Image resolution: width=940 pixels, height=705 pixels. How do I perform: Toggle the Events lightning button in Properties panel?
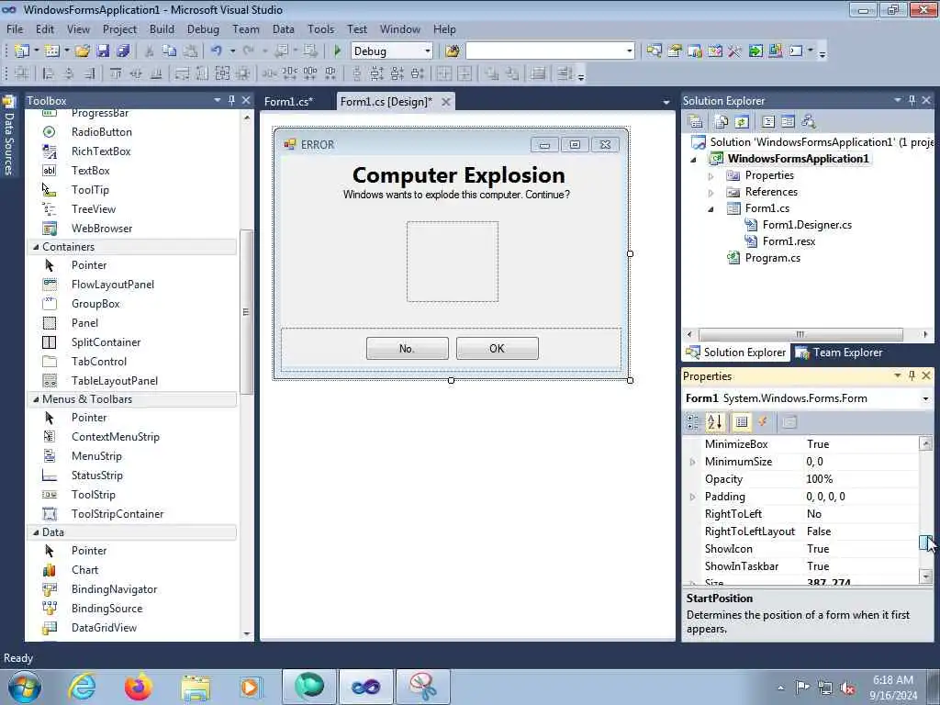(763, 422)
